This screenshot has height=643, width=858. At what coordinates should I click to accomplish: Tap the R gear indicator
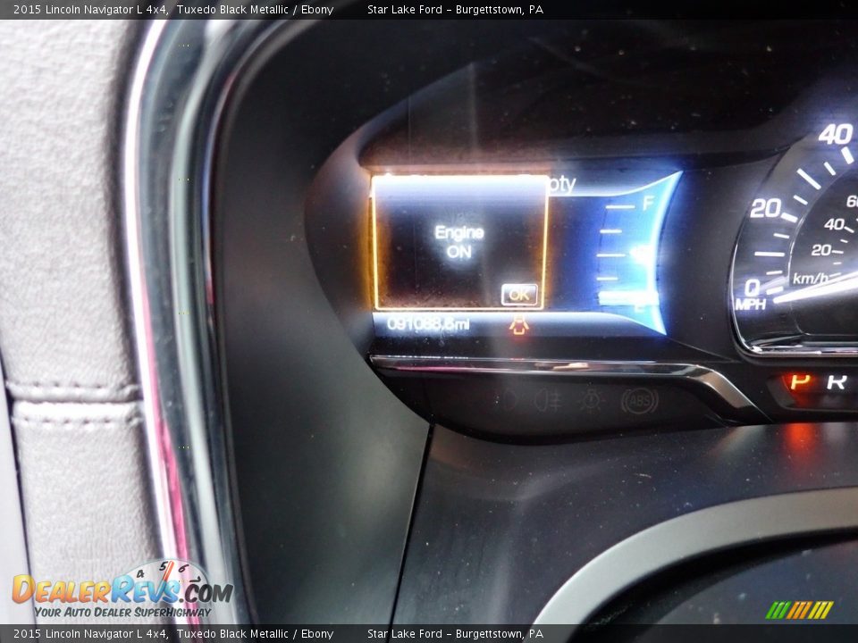tap(837, 381)
